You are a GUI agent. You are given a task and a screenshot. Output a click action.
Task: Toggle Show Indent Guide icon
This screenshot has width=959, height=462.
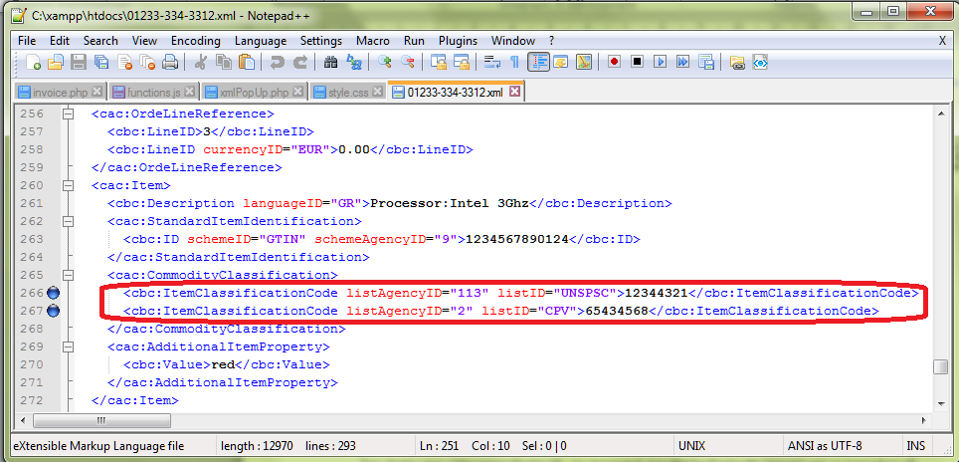[538, 62]
